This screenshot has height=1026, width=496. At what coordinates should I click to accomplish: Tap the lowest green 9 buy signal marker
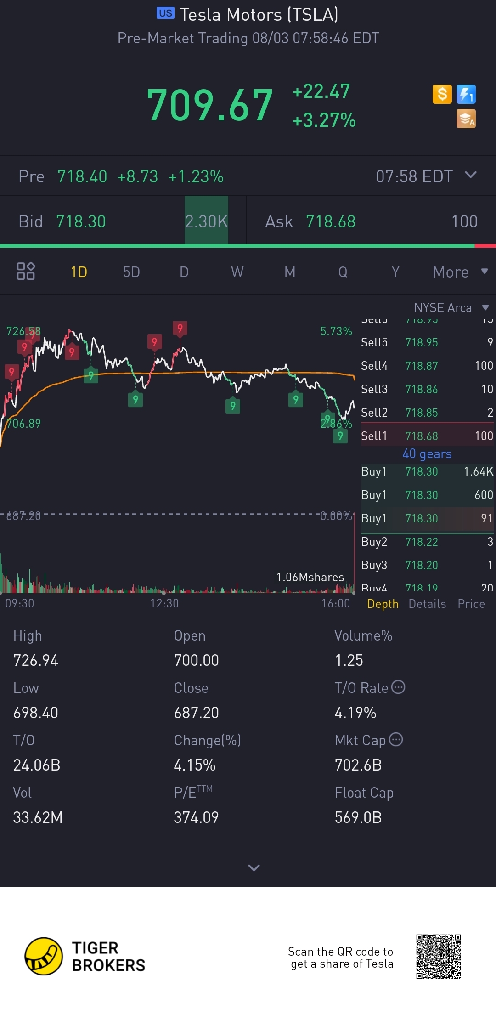pyautogui.click(x=340, y=436)
